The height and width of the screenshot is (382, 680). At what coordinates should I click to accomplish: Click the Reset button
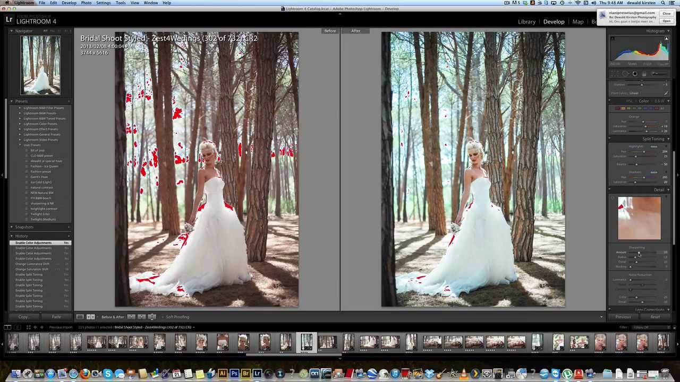point(655,317)
